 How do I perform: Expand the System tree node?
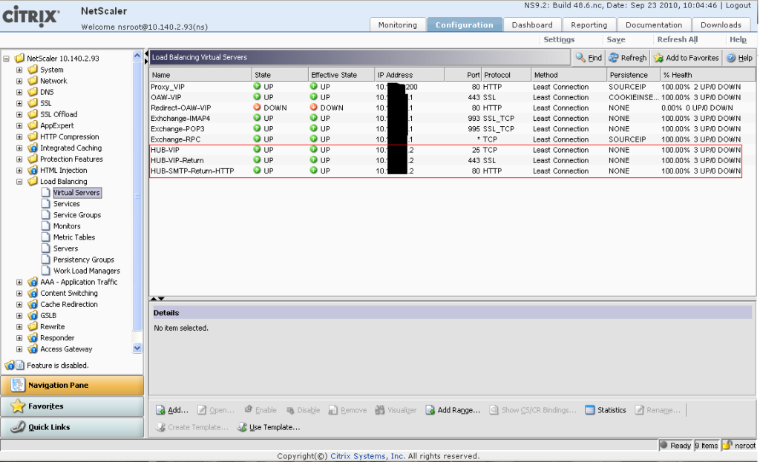tap(19, 70)
